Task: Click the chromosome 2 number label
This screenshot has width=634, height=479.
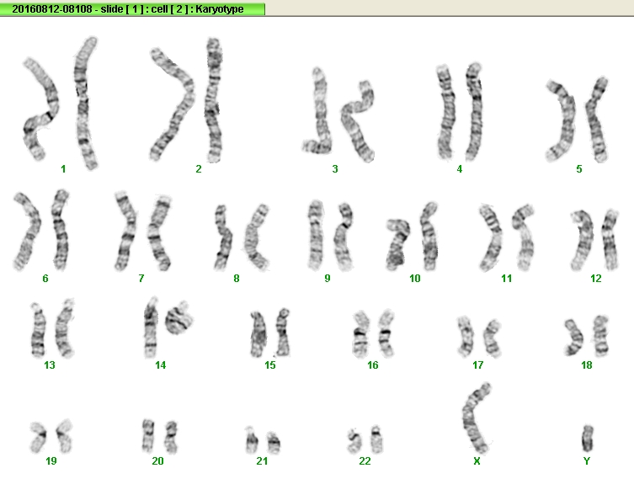Action: coord(199,169)
